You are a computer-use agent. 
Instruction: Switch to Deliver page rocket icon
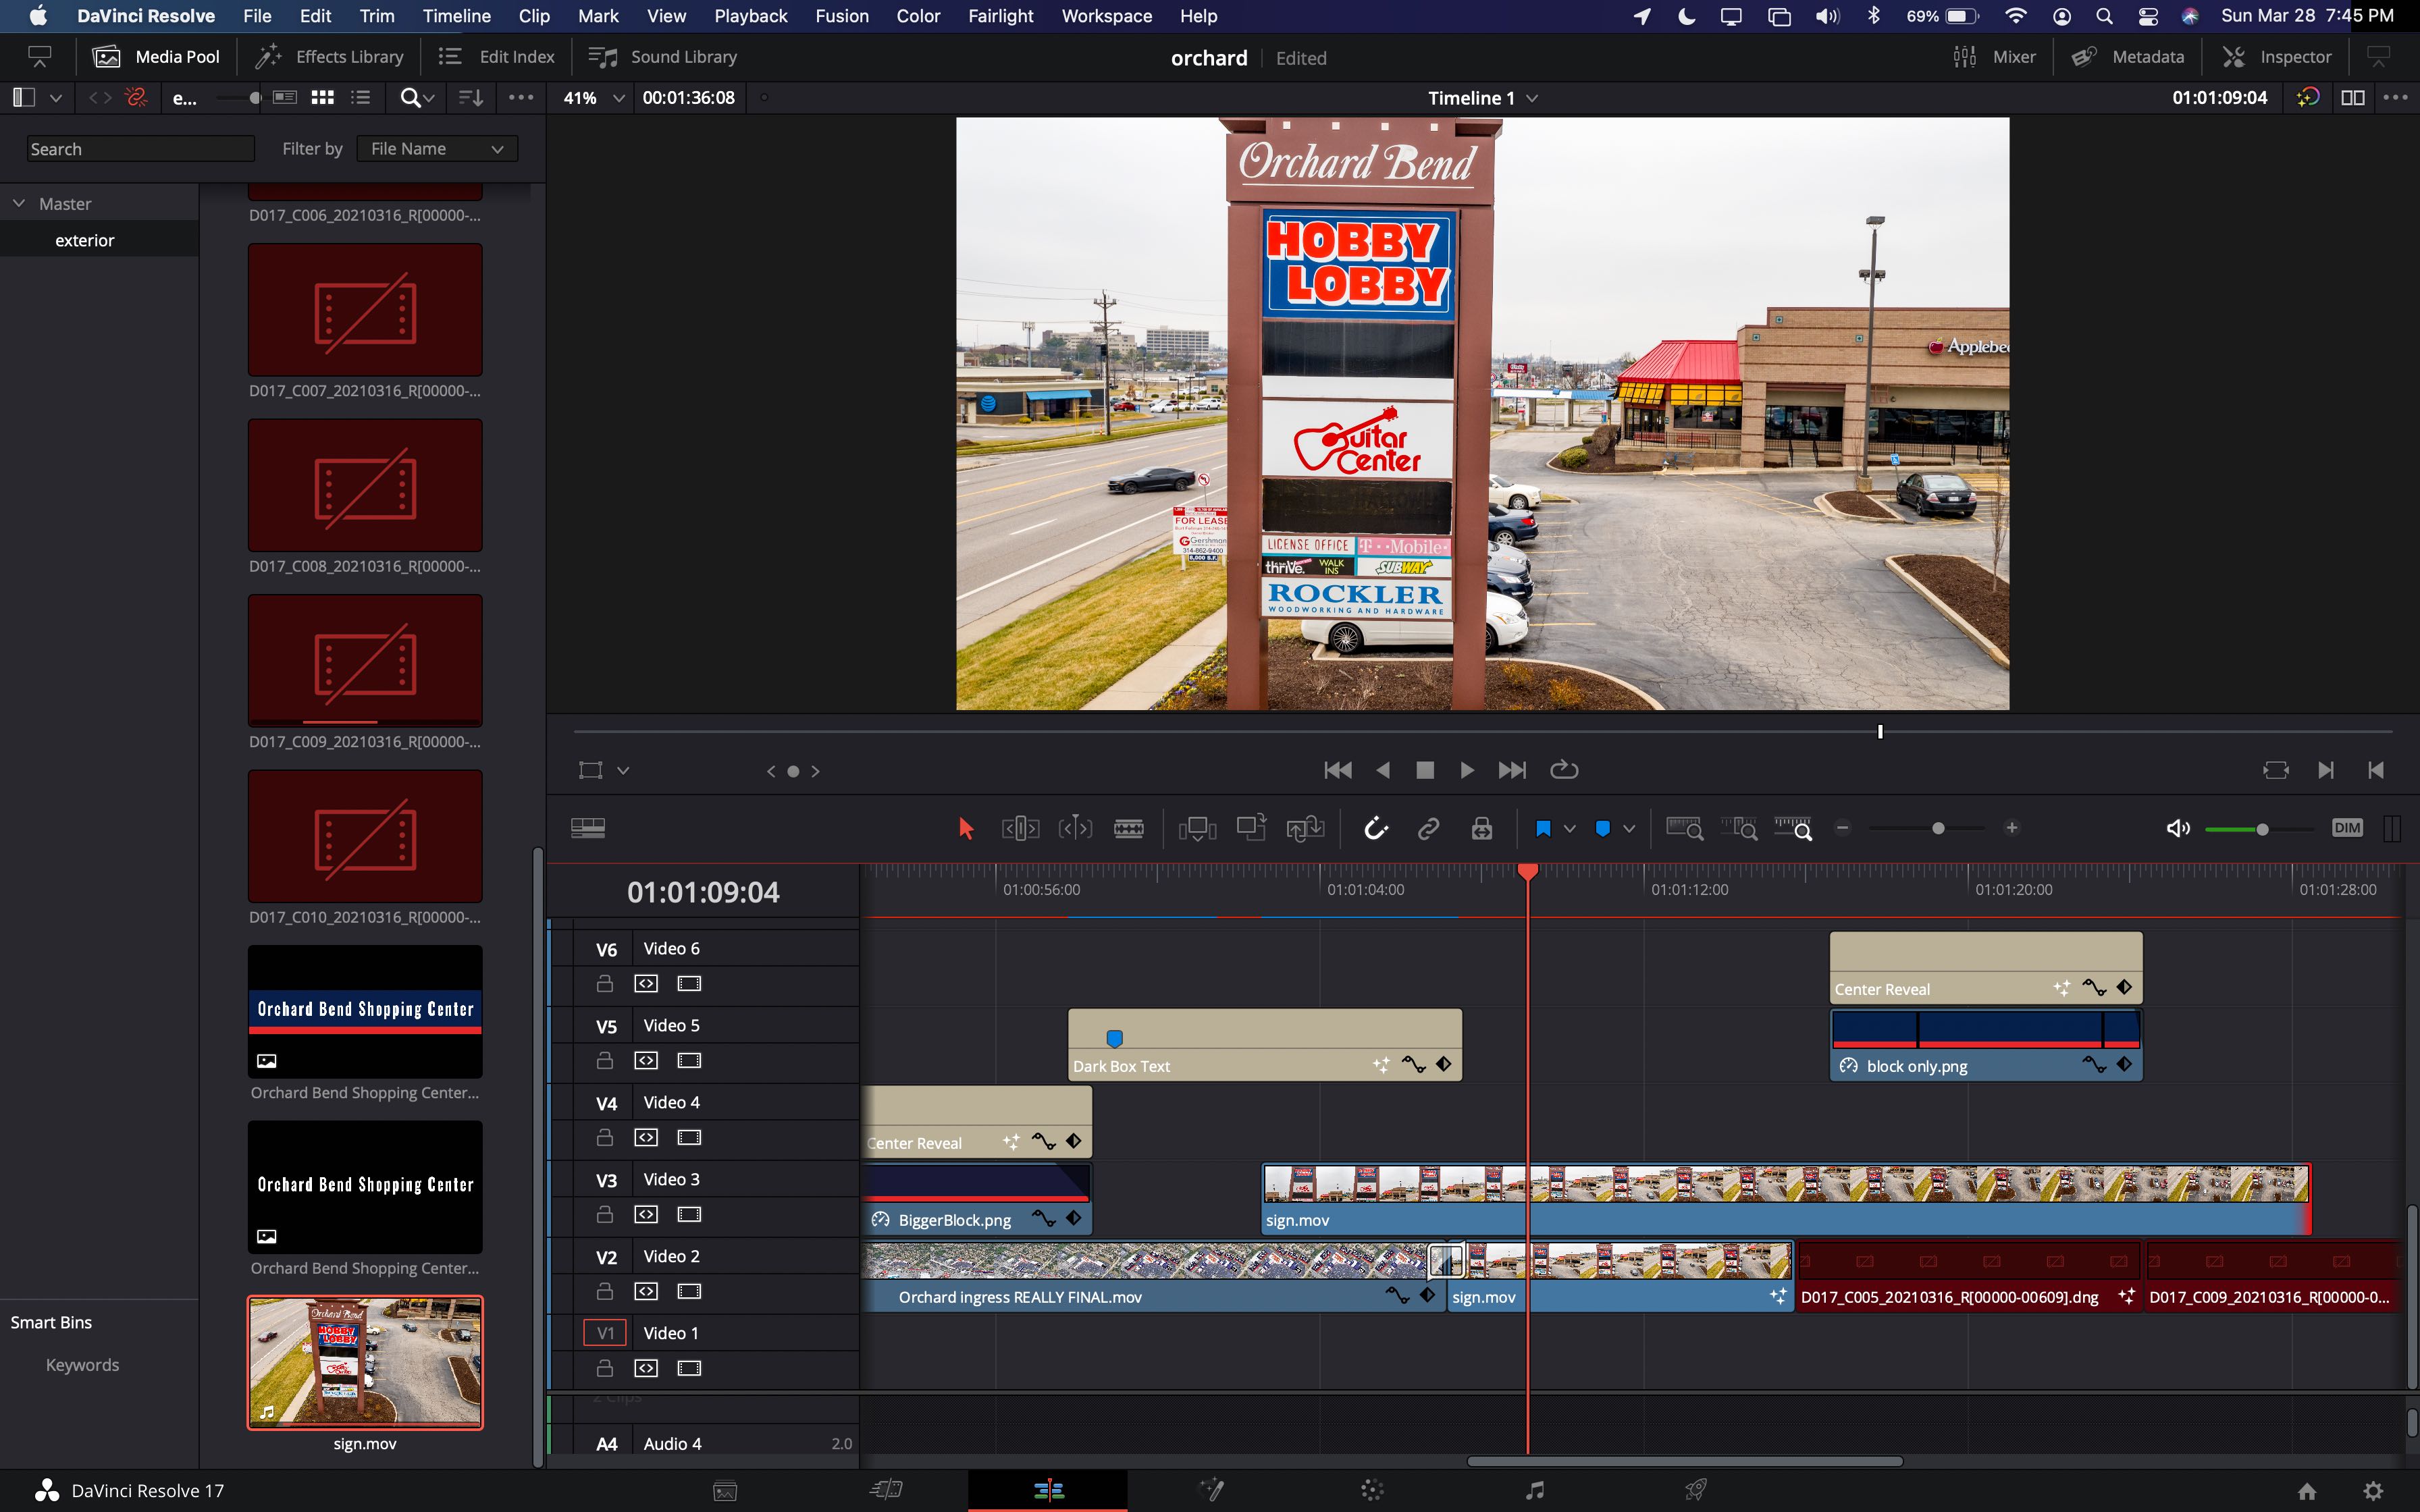pos(1695,1490)
